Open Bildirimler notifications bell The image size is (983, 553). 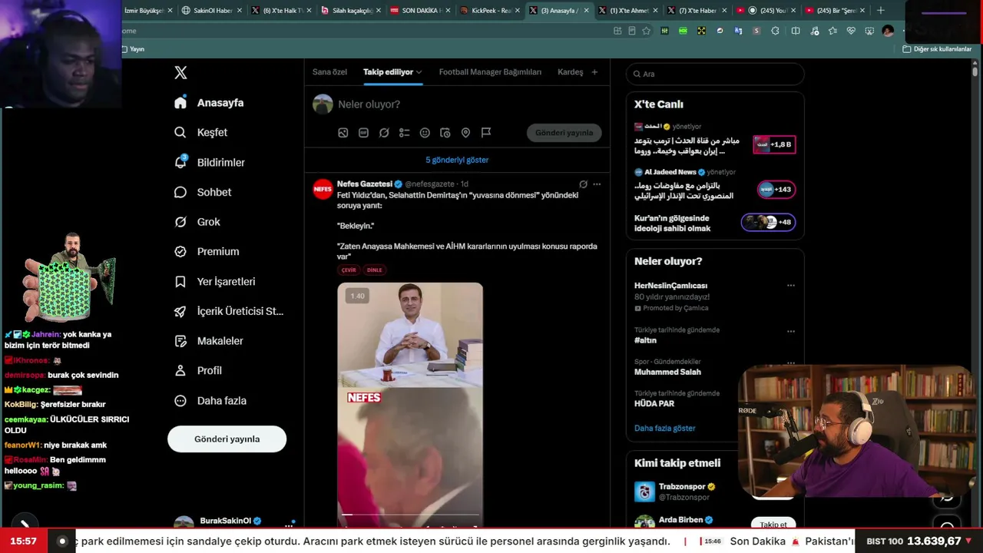click(x=210, y=162)
